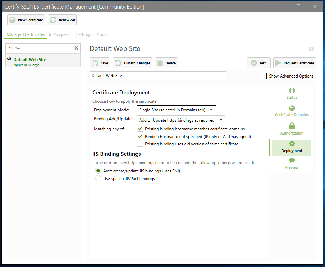
Task: Switch to the In Progress tab
Action: tap(59, 34)
